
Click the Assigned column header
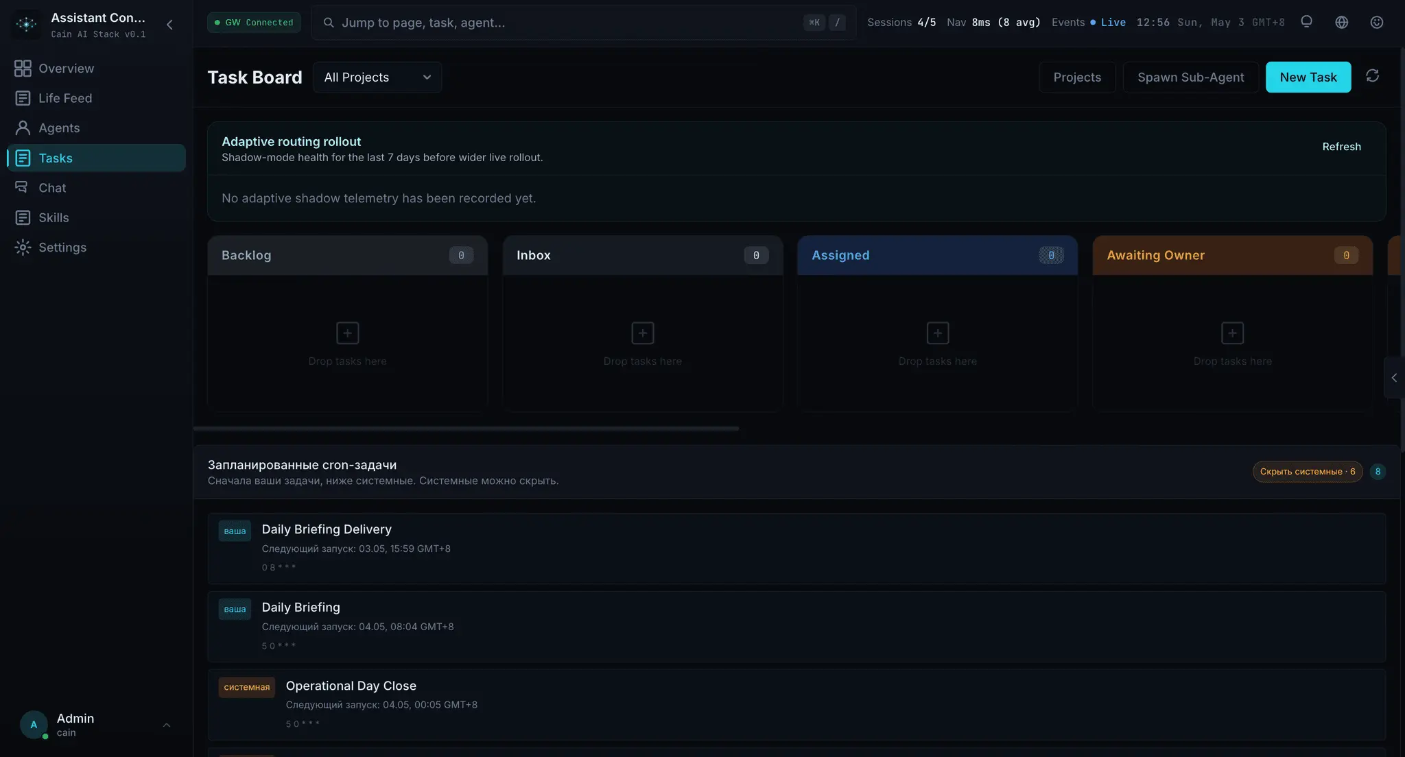tap(938, 255)
